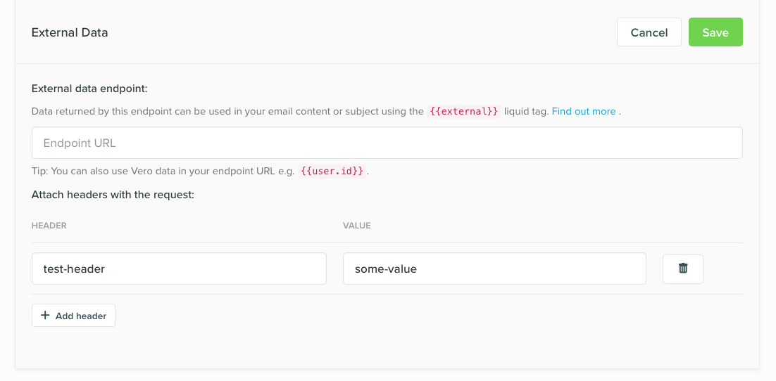Click the VALUE column label
This screenshot has height=381, width=776.
click(357, 226)
